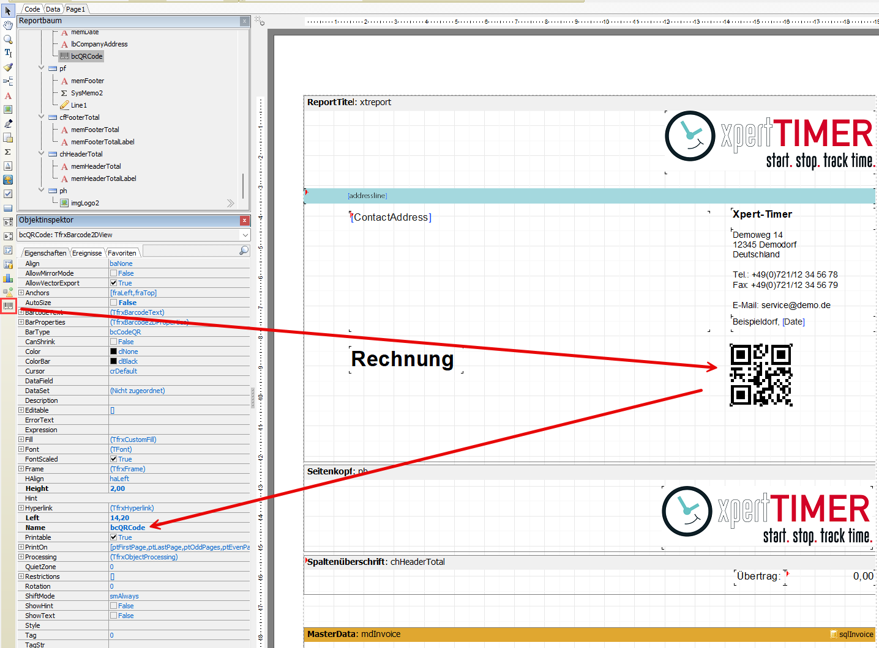879x648 pixels.
Task: Select the Hand pan tool
Action: click(8, 25)
